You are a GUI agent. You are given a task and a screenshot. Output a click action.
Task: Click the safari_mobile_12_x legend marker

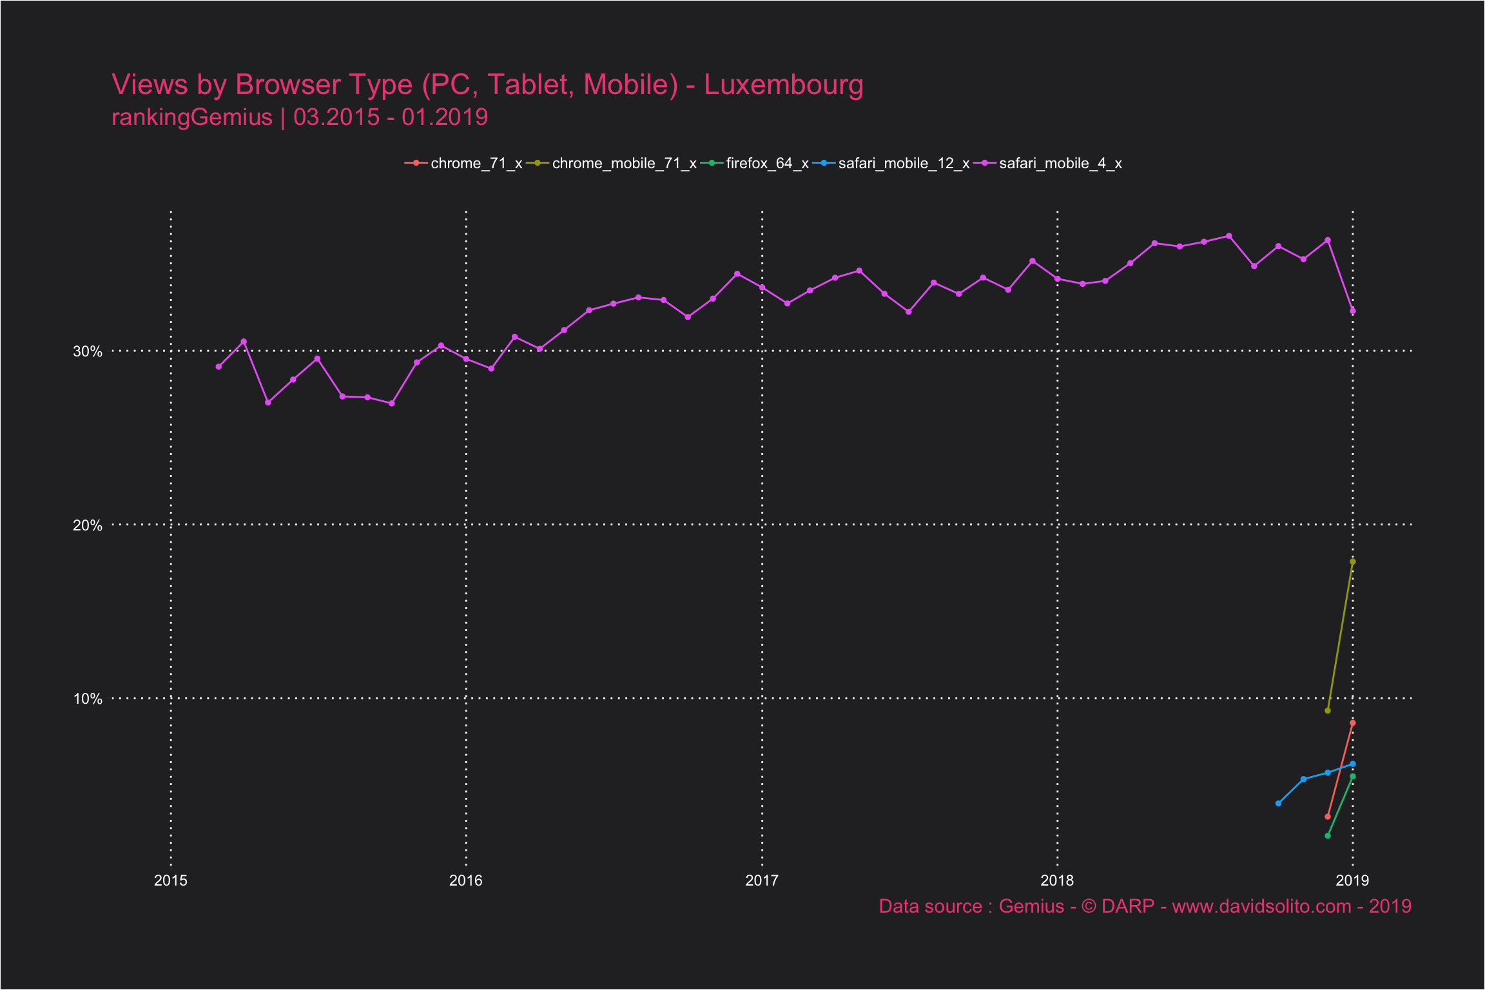tap(824, 163)
